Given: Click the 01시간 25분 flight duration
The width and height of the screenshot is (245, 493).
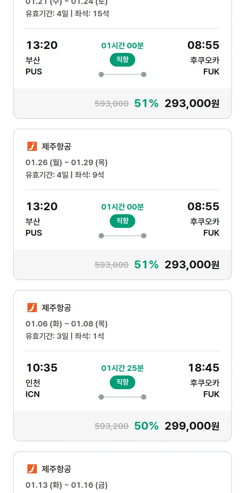Looking at the screenshot, I should coord(122,368).
